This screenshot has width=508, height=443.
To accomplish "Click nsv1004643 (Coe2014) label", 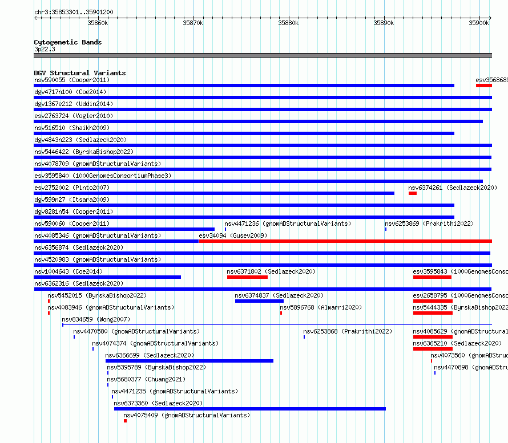I will [x=68, y=271].
